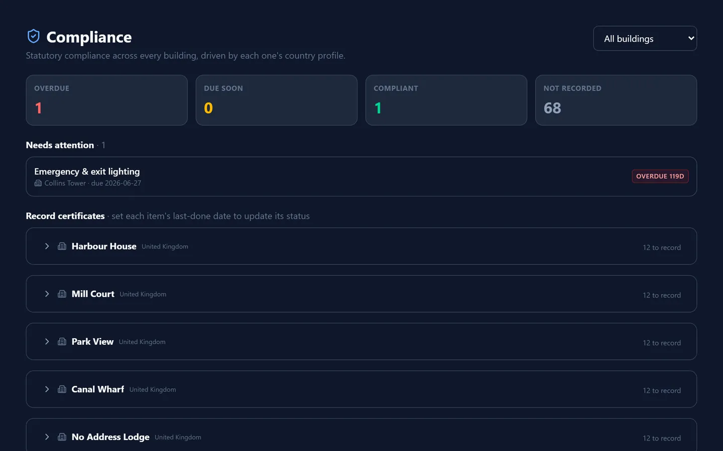
Task: Click the Compliance shield icon
Action: click(33, 36)
